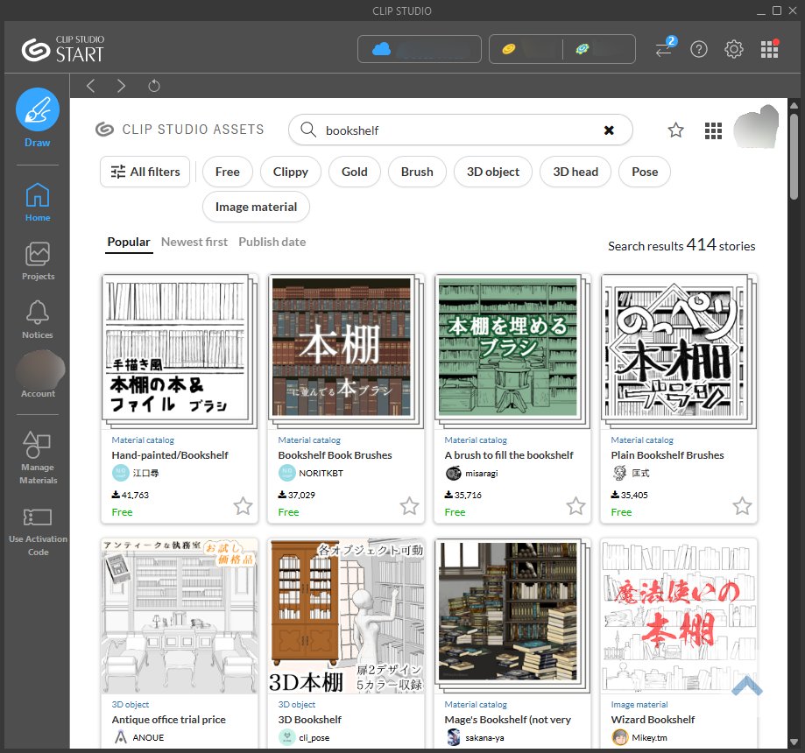Open the Mage's Bookshelf thumbnail image
The width and height of the screenshot is (805, 753).
tap(512, 616)
